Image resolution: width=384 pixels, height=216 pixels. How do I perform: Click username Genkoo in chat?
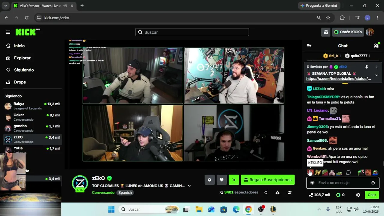[x=319, y=148]
